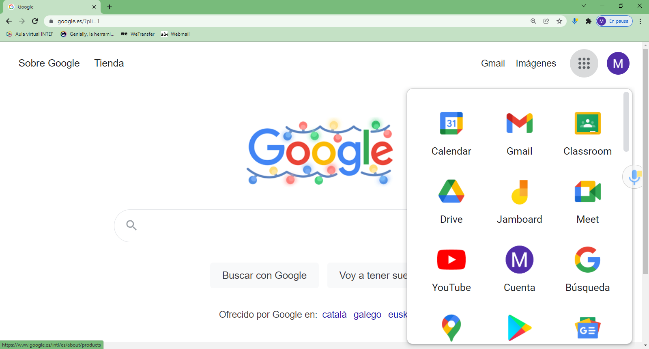This screenshot has width=649, height=349.
Task: Open Google Maps pin icon
Action: pos(451,327)
